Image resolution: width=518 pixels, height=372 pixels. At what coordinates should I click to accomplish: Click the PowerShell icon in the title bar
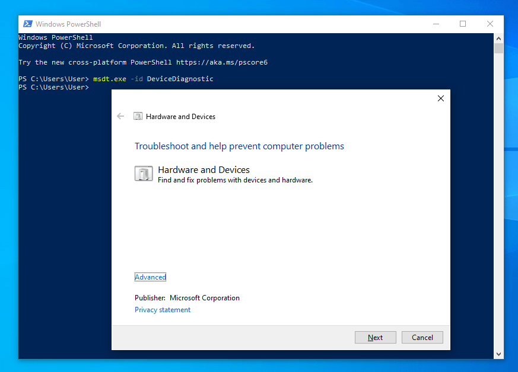click(x=27, y=24)
